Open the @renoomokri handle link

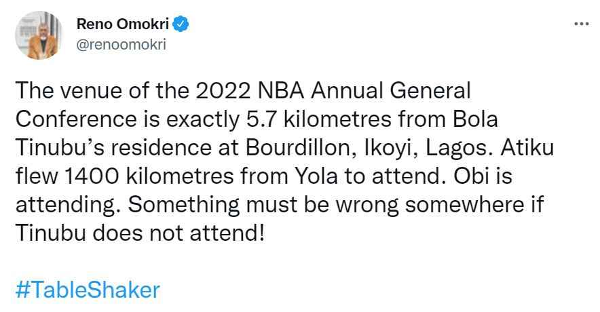click(x=121, y=45)
